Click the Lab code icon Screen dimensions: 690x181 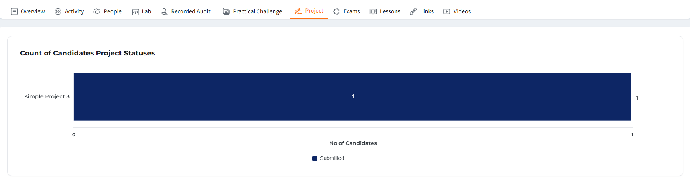135,12
